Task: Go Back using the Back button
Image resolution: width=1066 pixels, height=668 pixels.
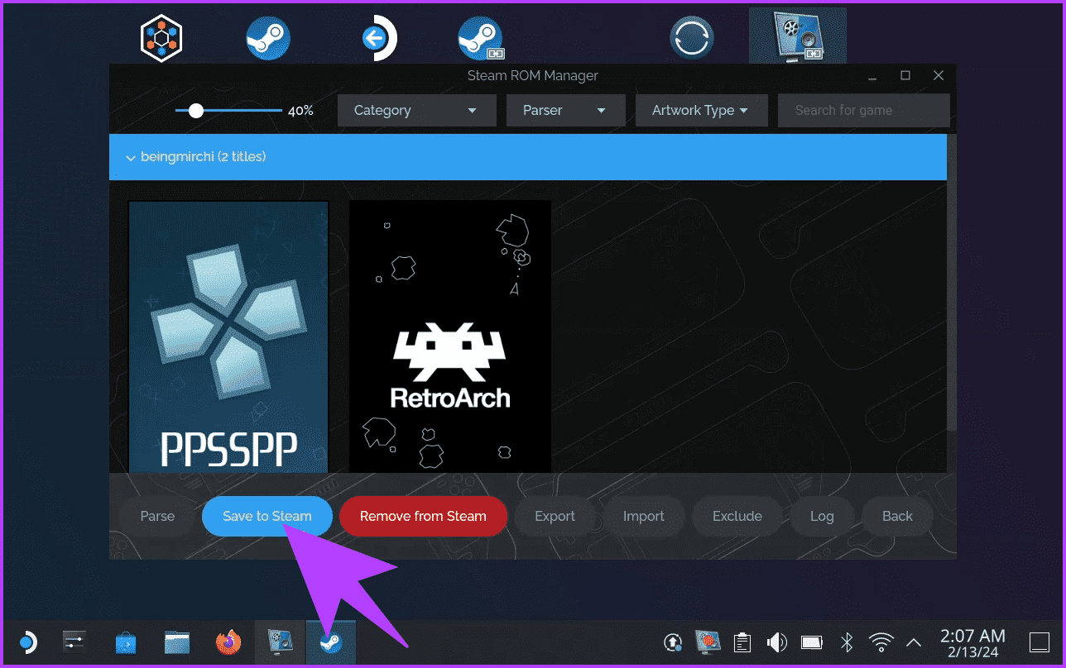Action: tap(897, 516)
